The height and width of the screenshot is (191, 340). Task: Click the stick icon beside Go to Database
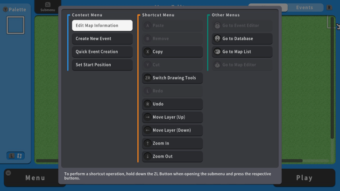coord(217,38)
